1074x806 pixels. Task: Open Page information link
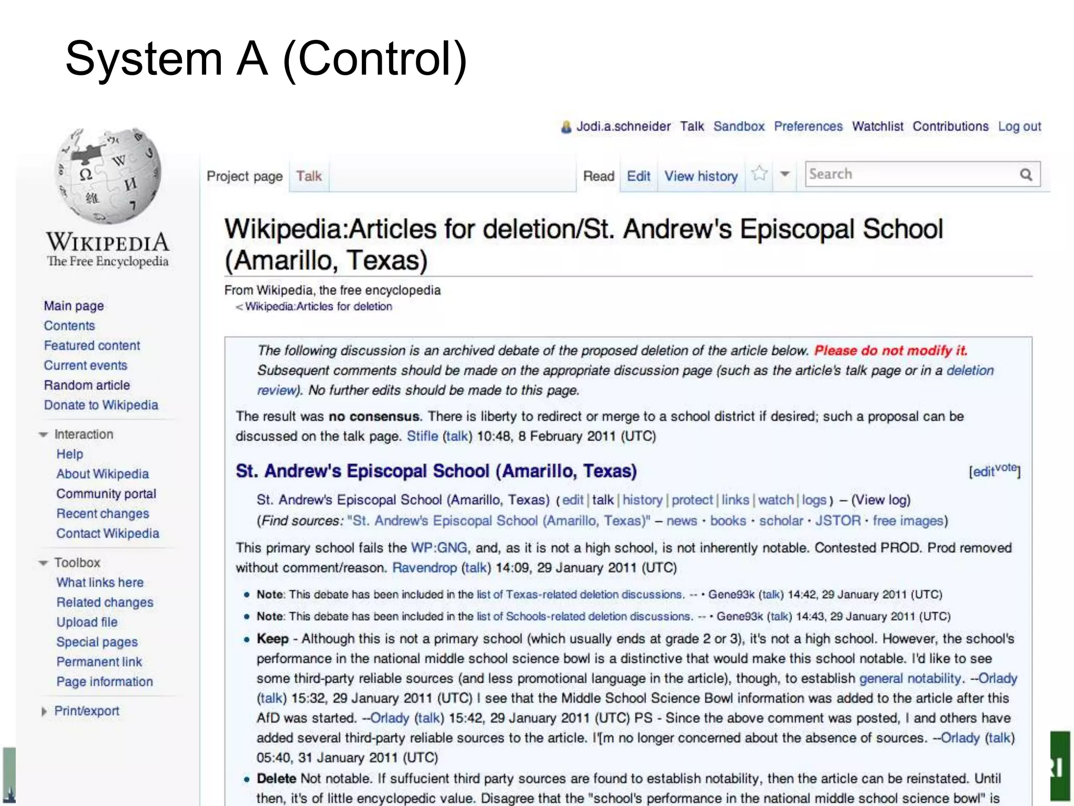(x=105, y=682)
